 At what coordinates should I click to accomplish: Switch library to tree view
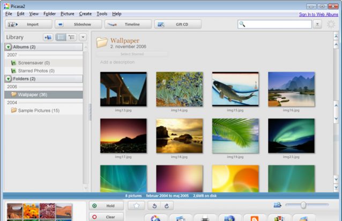[x=72, y=37]
